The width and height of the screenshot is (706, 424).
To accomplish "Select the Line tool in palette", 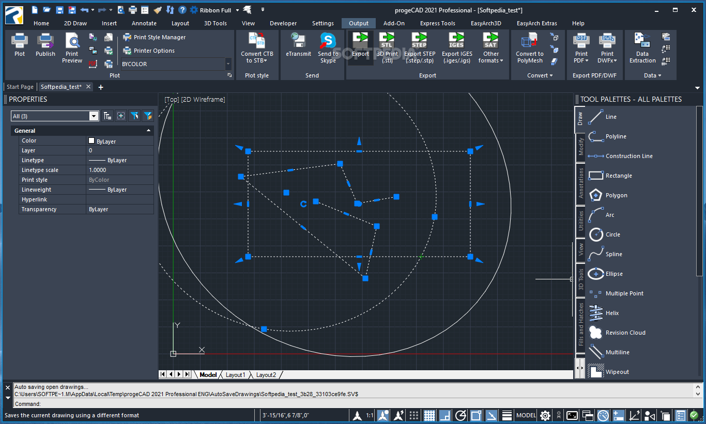I will (603, 117).
